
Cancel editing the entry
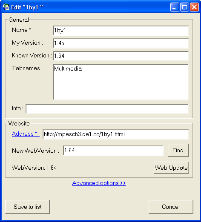[x=171, y=207]
